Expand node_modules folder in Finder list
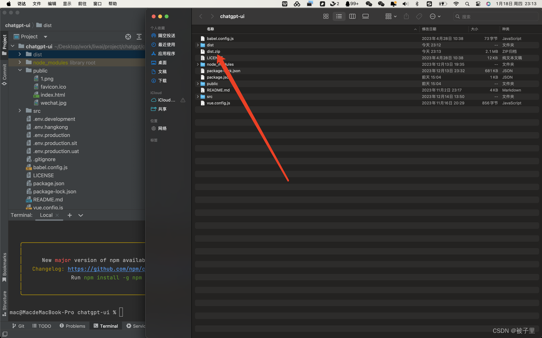542x338 pixels. (198, 64)
